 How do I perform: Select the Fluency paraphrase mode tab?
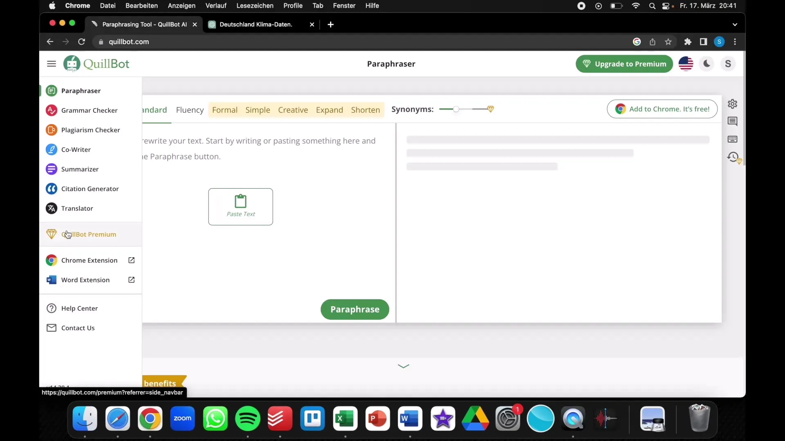coord(189,110)
